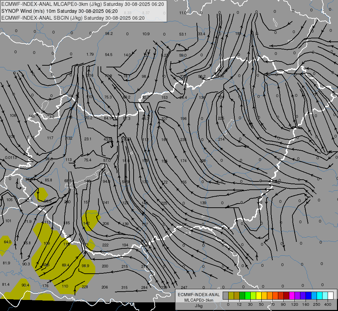
Task: Choose the dark green legend swatch
Action: (242, 295)
